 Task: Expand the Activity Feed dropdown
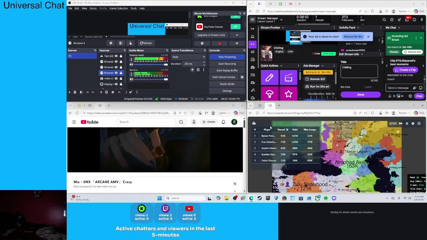pos(358,28)
